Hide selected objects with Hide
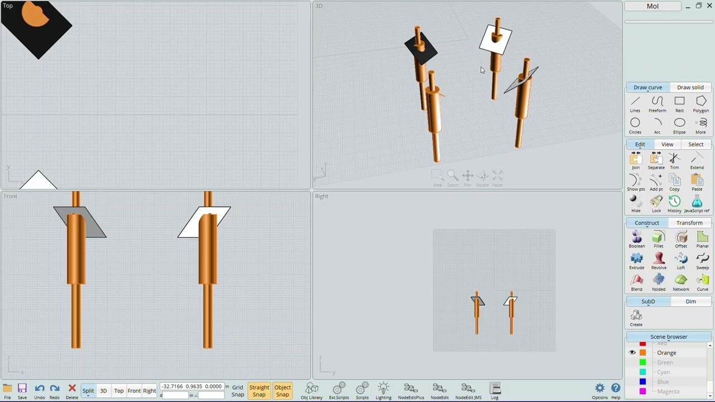This screenshot has width=715, height=402. pos(636,205)
